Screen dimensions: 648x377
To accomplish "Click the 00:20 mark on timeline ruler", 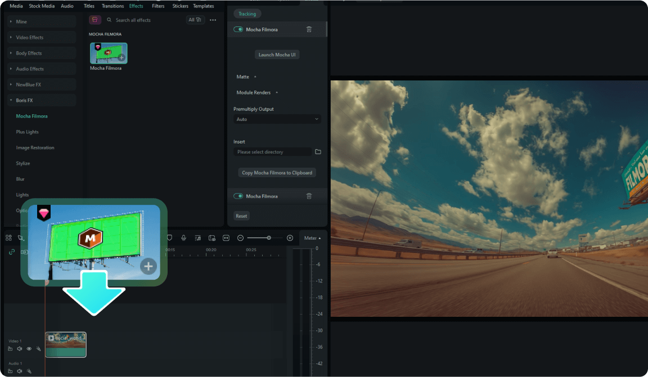I will pos(211,250).
